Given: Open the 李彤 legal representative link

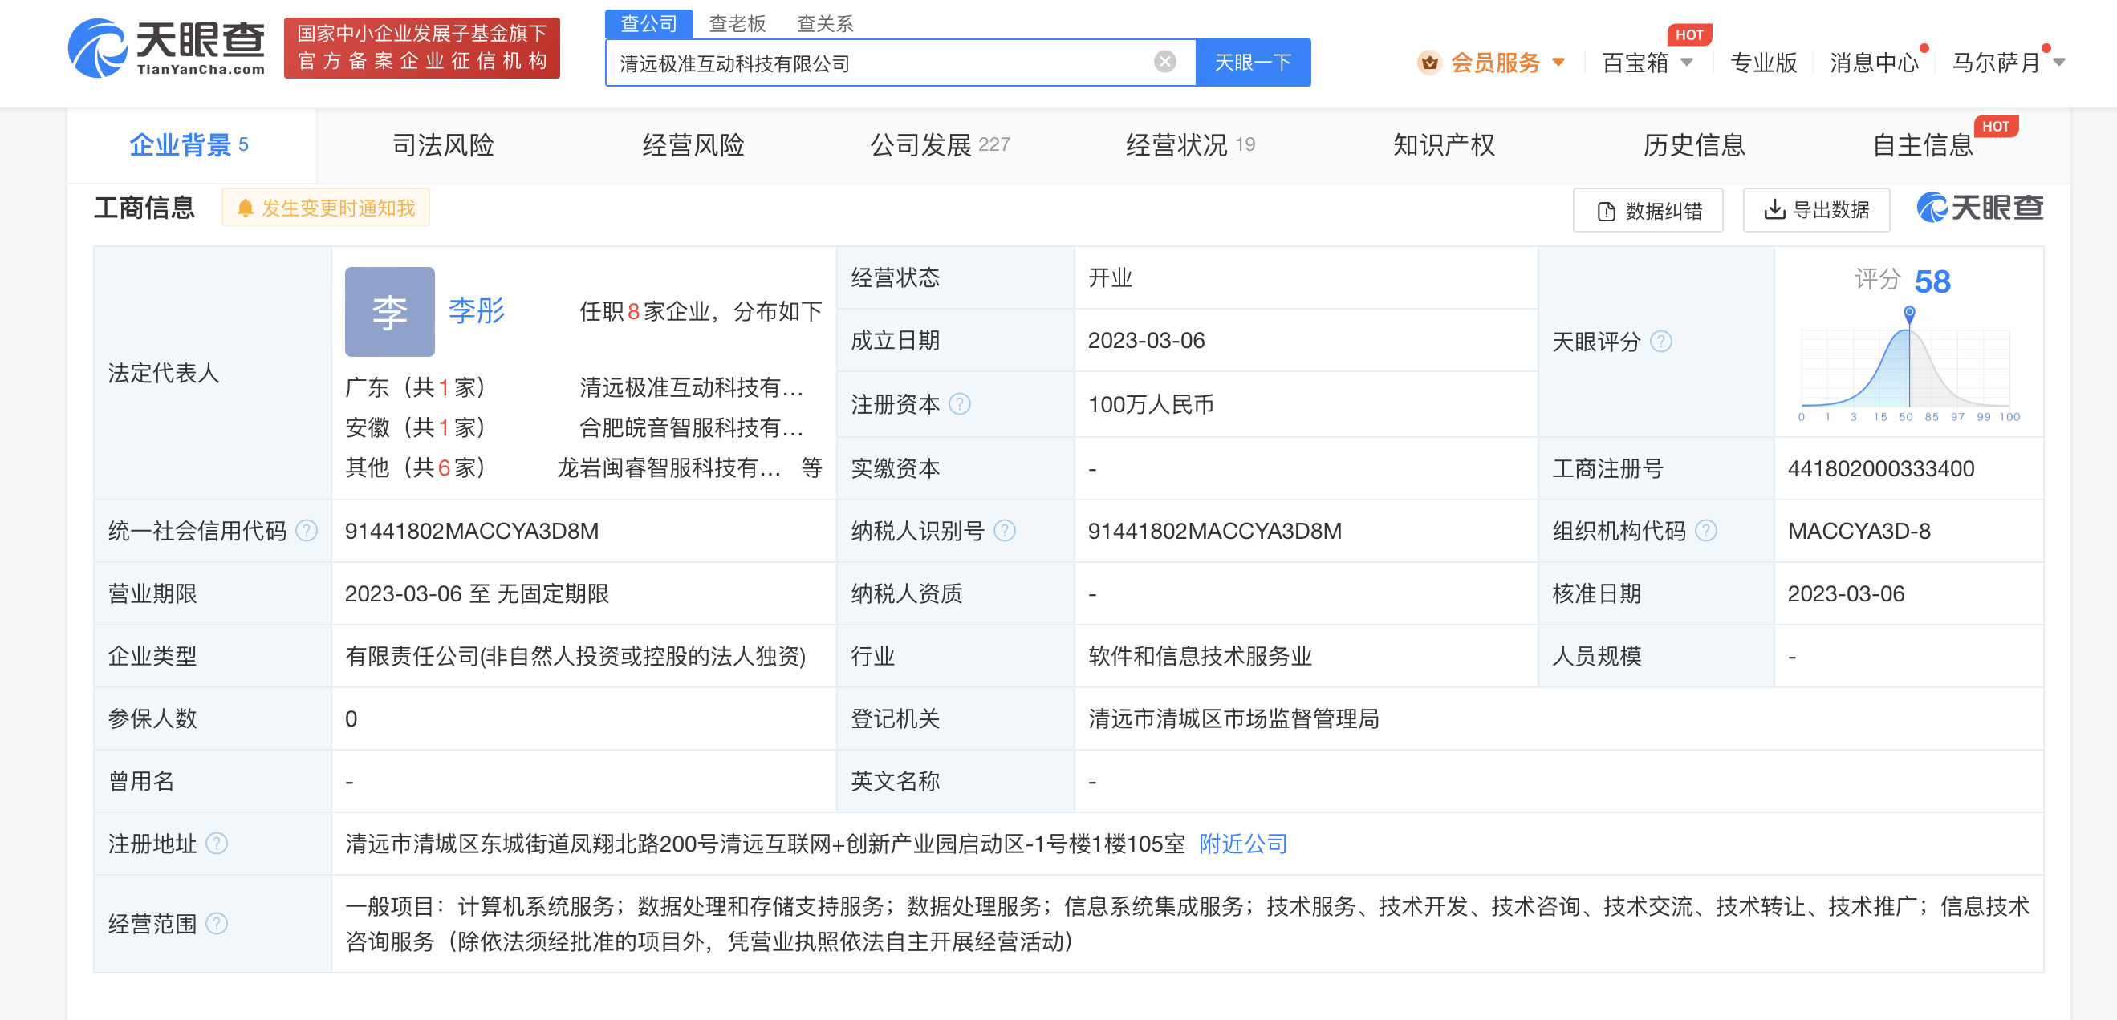Looking at the screenshot, I should [x=477, y=310].
